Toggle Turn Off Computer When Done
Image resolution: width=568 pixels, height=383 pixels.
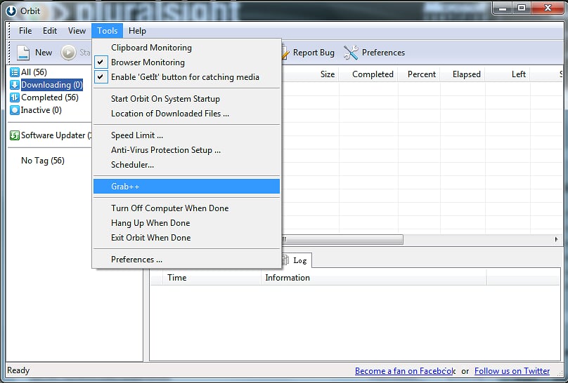187,208
